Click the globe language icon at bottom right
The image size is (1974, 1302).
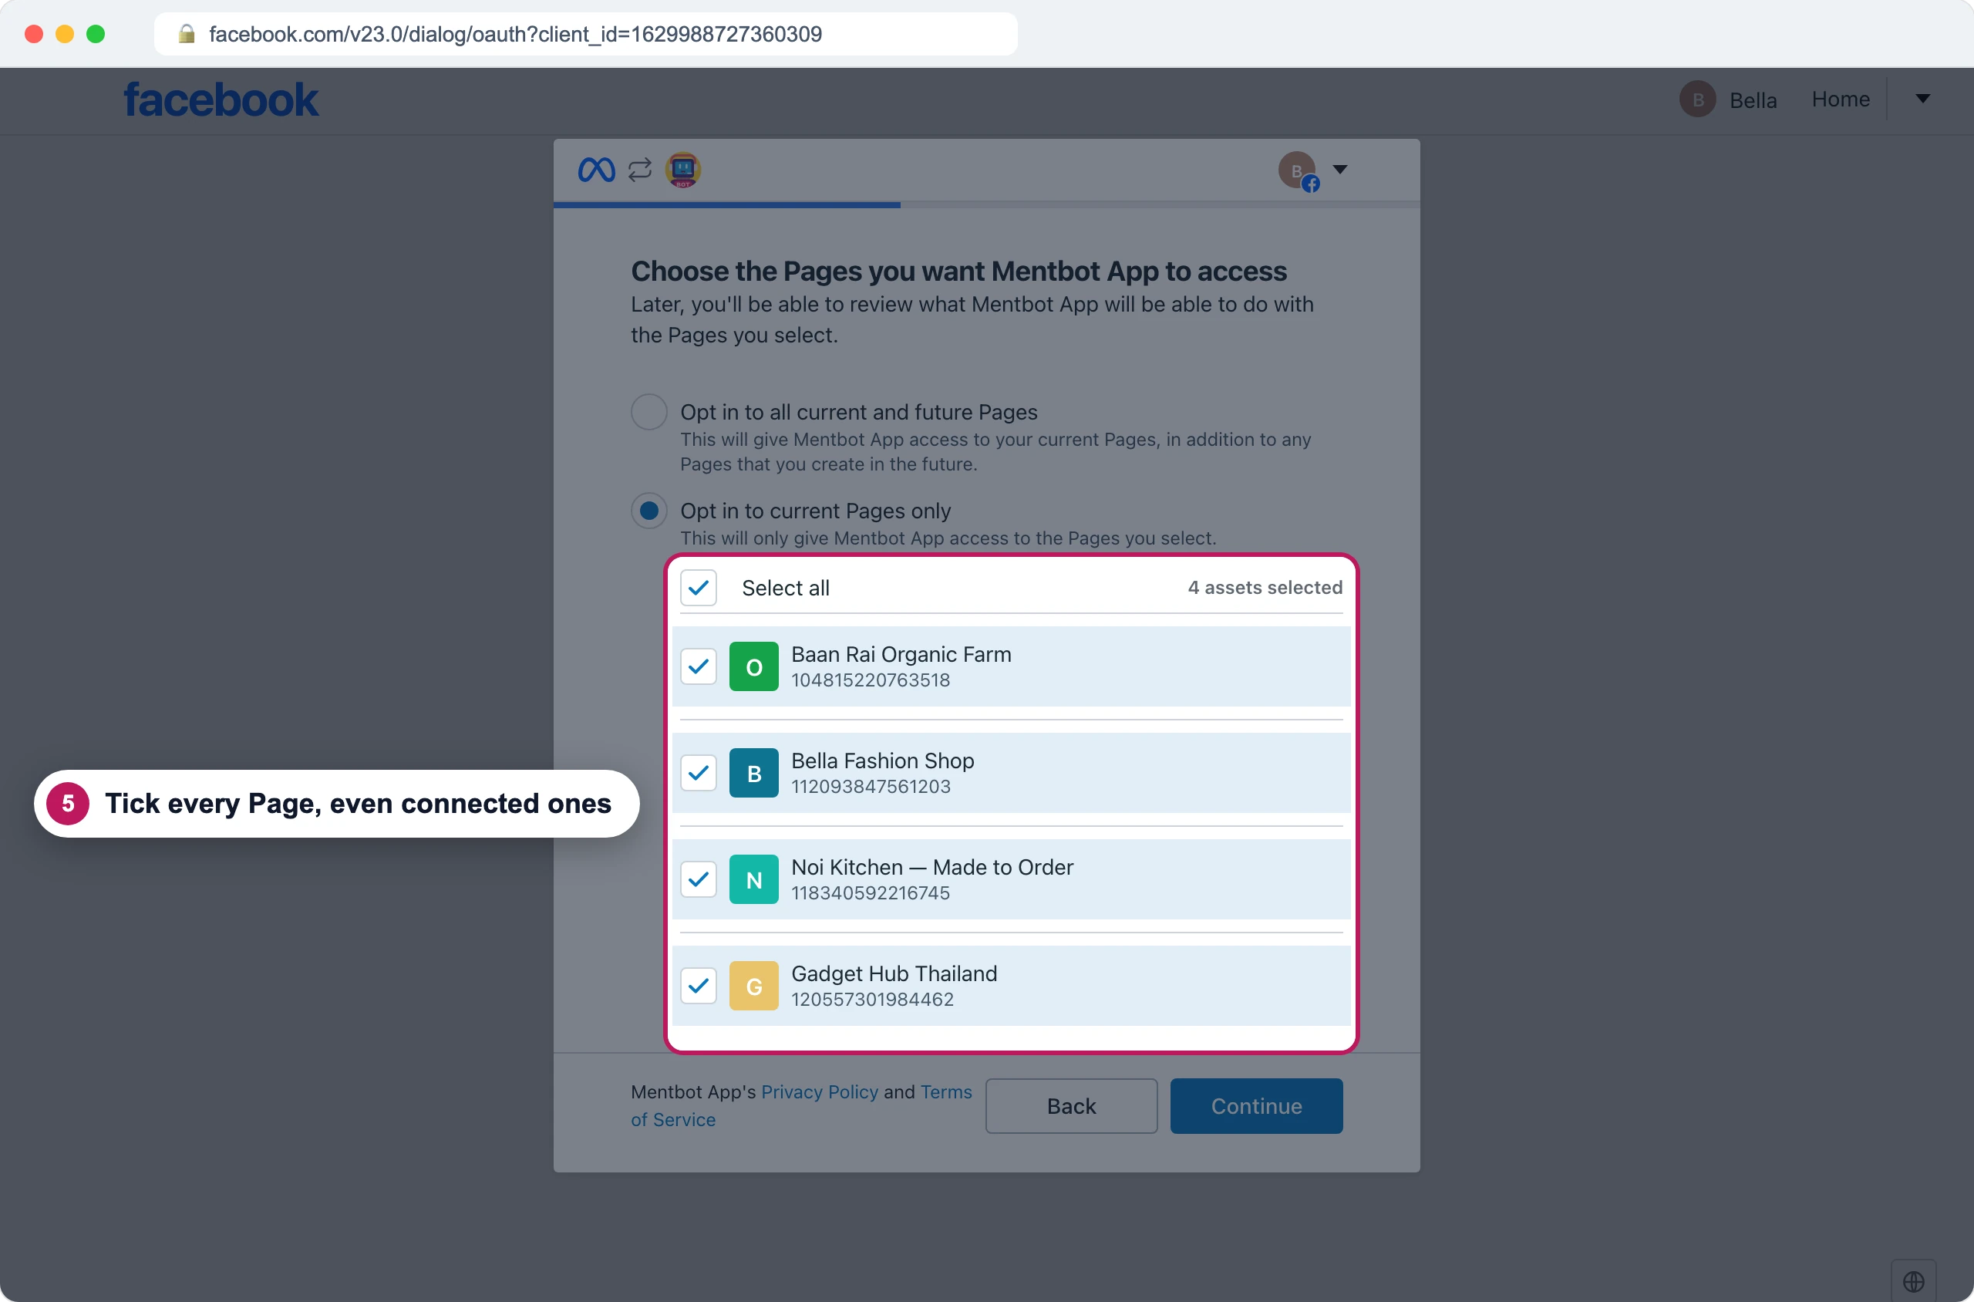tap(1913, 1281)
